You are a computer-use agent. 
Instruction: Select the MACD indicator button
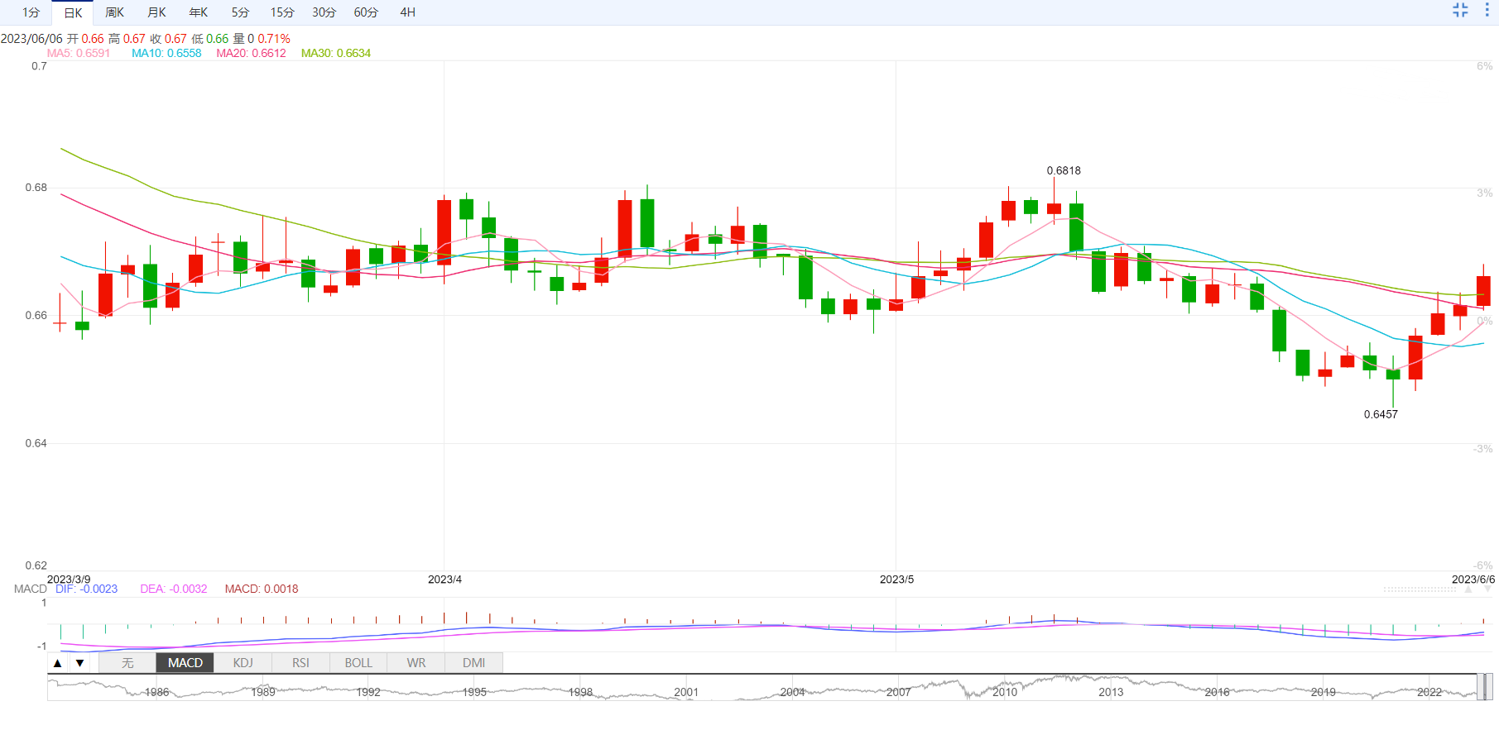(185, 663)
